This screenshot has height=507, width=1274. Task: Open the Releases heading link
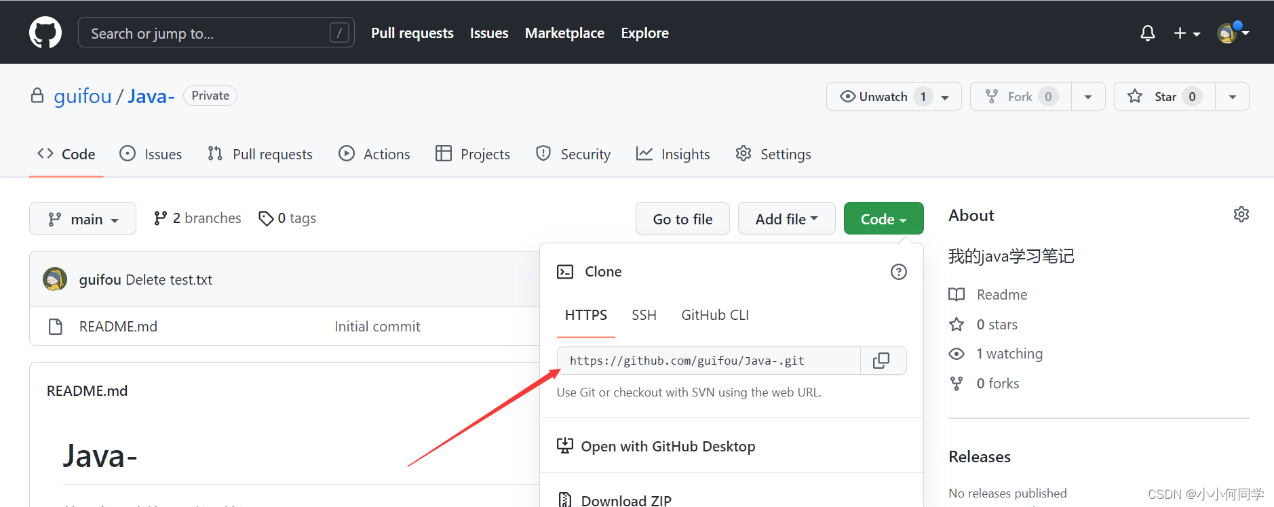point(980,457)
